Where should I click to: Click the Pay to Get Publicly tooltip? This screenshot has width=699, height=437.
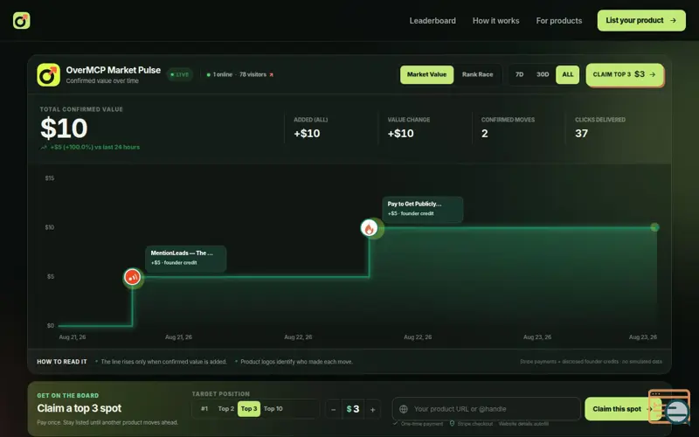pos(422,209)
